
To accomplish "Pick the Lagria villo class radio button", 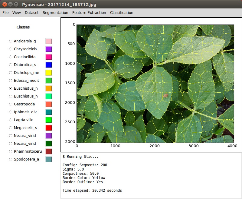I will [11, 120].
